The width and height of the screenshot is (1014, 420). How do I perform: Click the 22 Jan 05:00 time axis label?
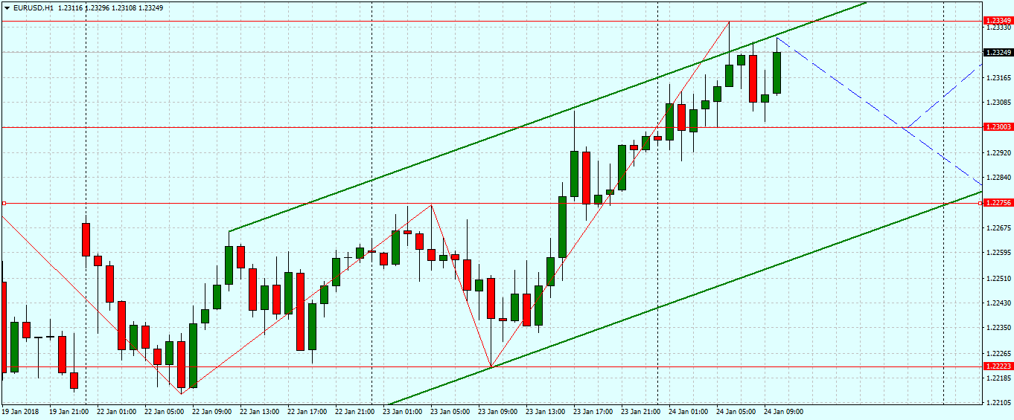pos(164,411)
